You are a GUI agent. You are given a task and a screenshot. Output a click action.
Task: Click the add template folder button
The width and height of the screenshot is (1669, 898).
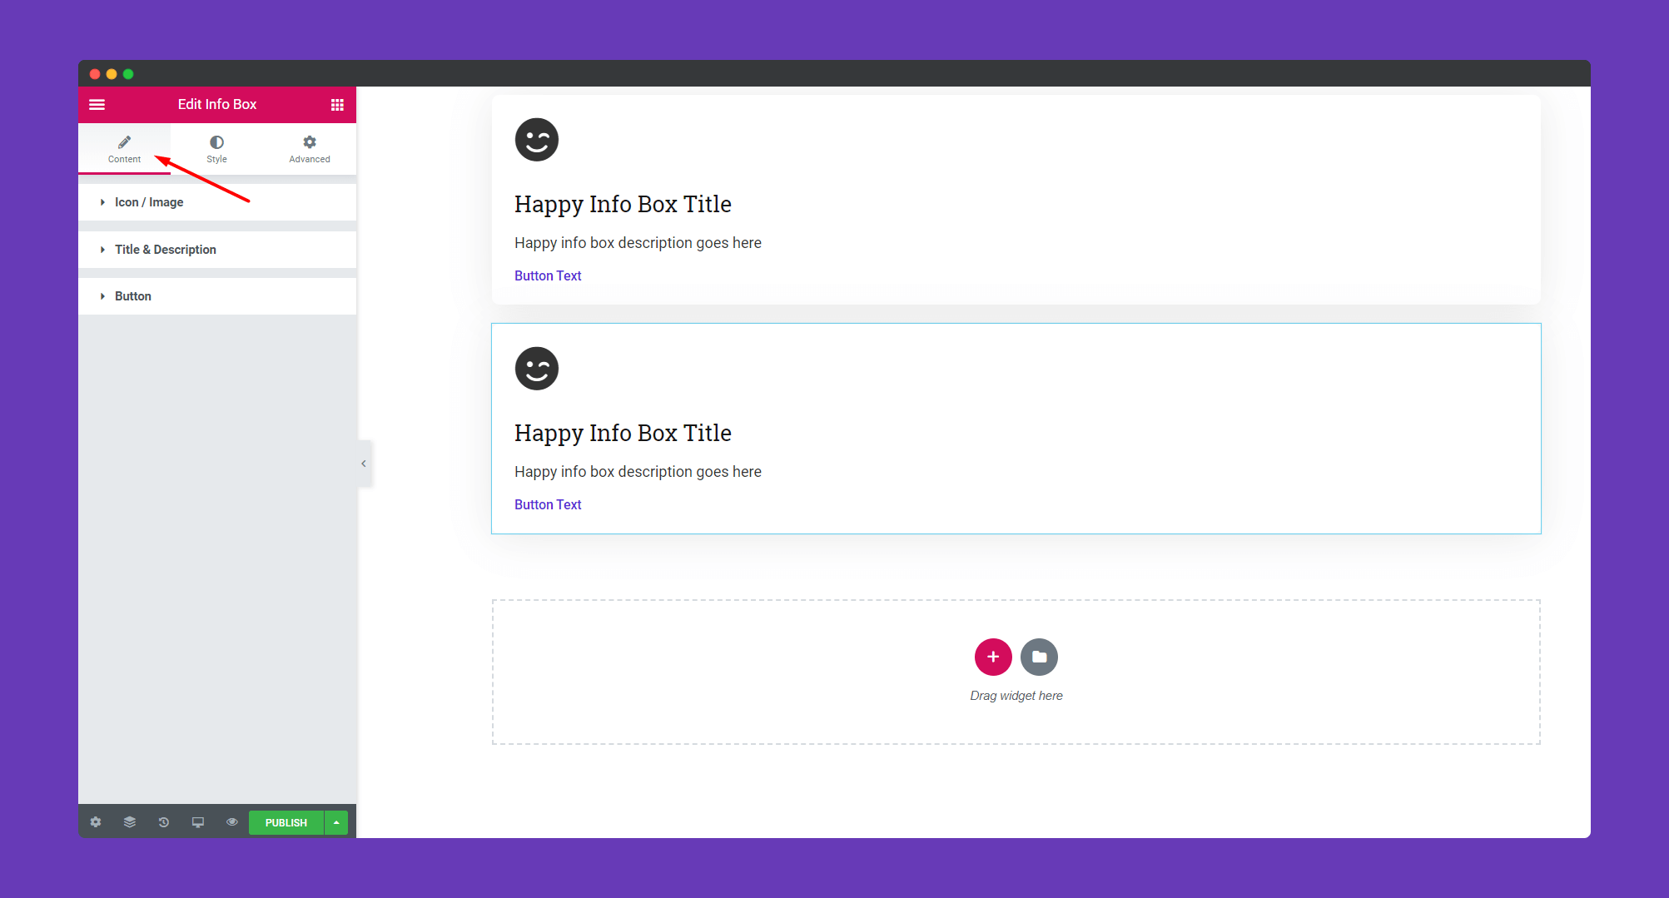pyautogui.click(x=1039, y=657)
